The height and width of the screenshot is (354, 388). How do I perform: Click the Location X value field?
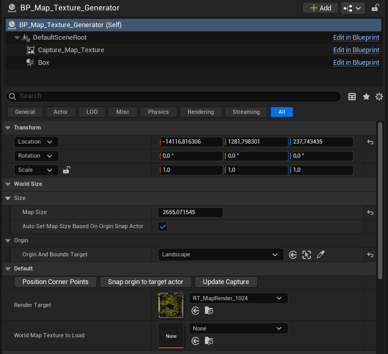(x=190, y=142)
